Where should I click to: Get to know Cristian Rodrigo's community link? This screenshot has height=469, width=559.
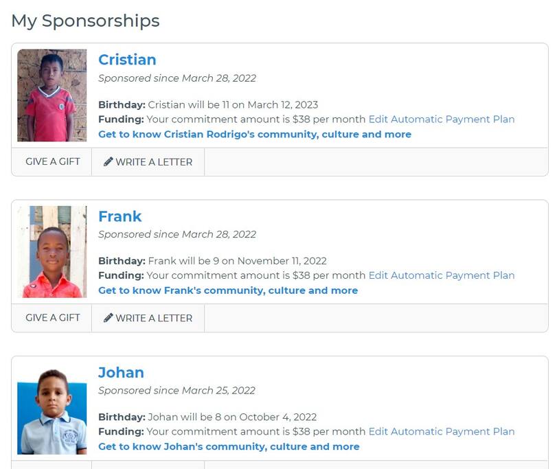(x=255, y=135)
